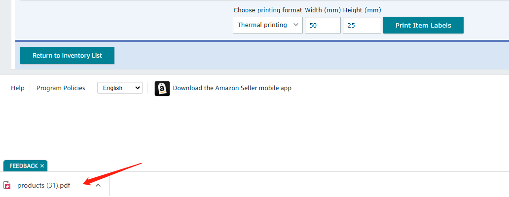This screenshot has height=197, width=509.
Task: Click the Width field showing 50
Action: pos(323,25)
